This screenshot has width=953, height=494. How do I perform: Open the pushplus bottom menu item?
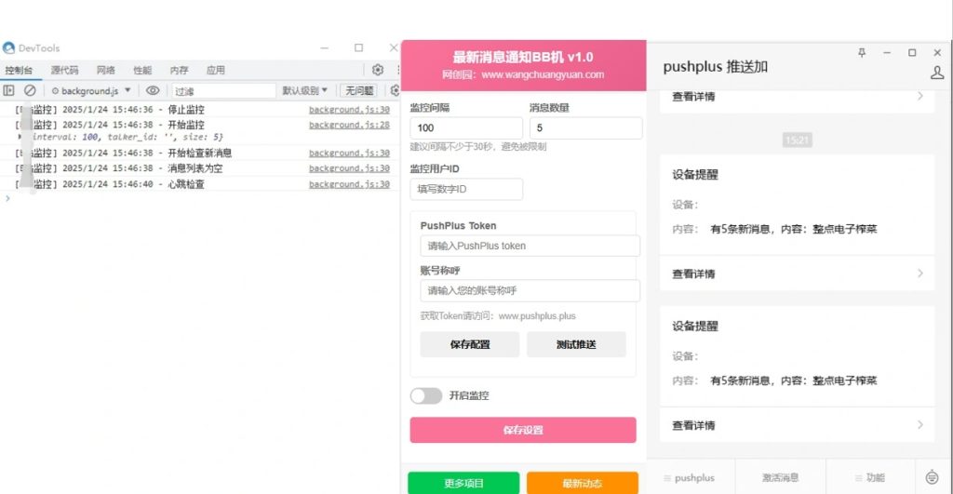(x=690, y=477)
